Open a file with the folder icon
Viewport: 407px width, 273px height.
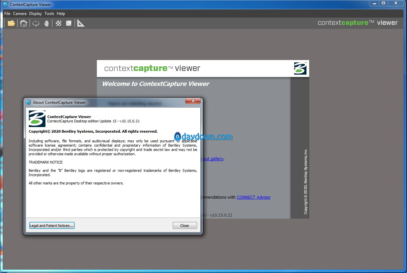[x=11, y=23]
